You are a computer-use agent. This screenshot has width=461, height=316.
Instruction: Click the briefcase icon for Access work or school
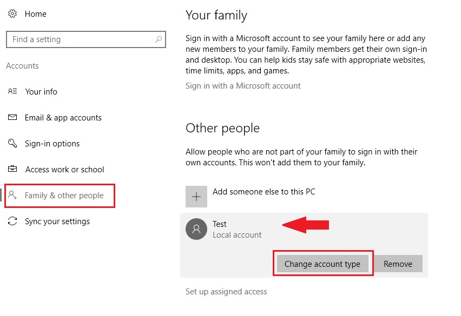[x=13, y=170]
